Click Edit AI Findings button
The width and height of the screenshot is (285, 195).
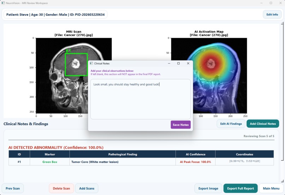(x=231, y=124)
